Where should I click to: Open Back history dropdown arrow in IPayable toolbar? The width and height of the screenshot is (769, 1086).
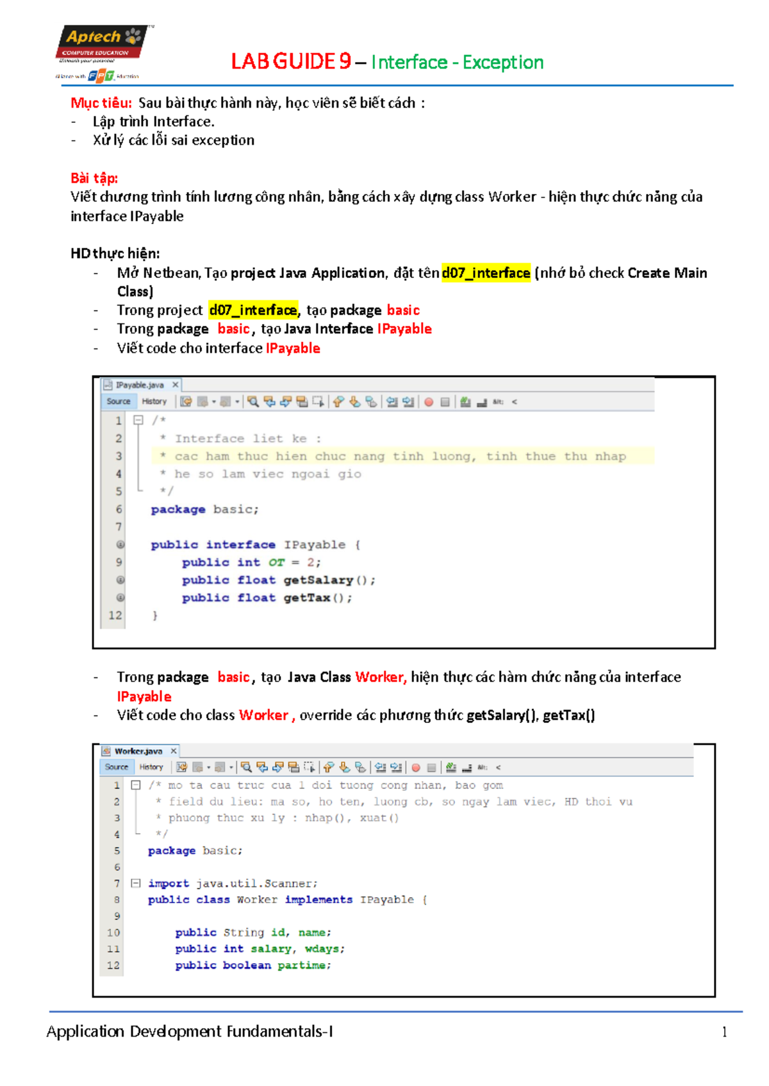coord(214,402)
